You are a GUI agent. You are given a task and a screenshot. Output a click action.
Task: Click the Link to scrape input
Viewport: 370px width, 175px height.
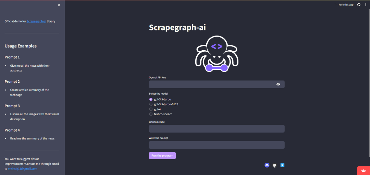pyautogui.click(x=217, y=129)
